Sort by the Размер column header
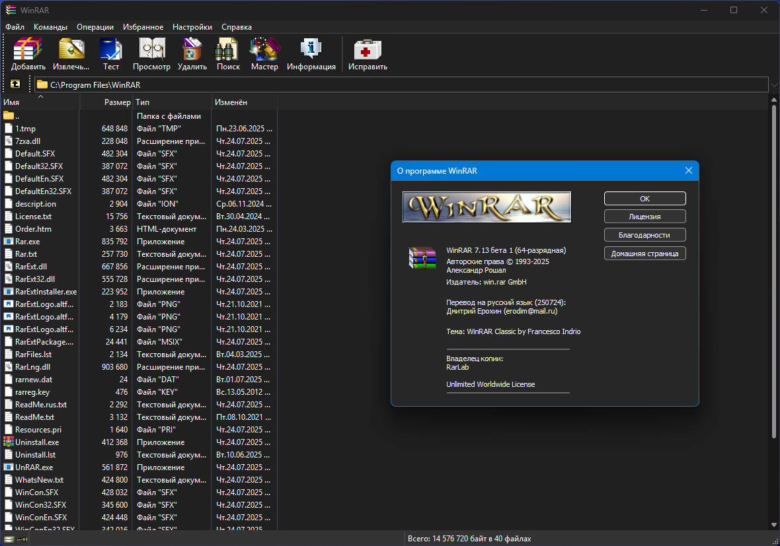Screen dimensions: 780x546 pos(106,102)
